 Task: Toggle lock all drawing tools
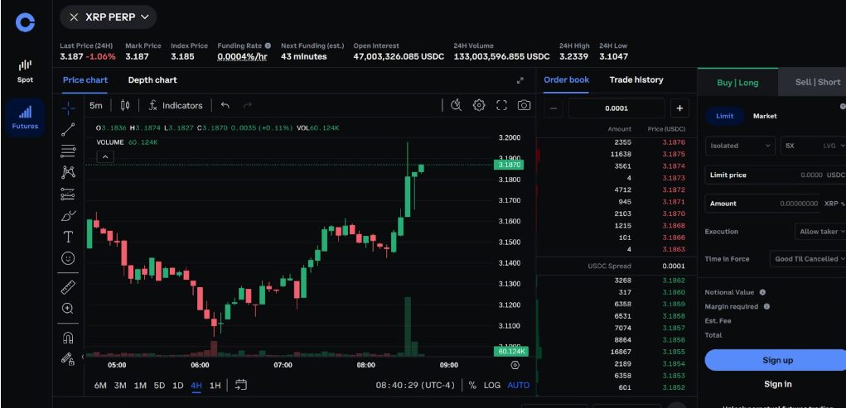[x=67, y=358]
